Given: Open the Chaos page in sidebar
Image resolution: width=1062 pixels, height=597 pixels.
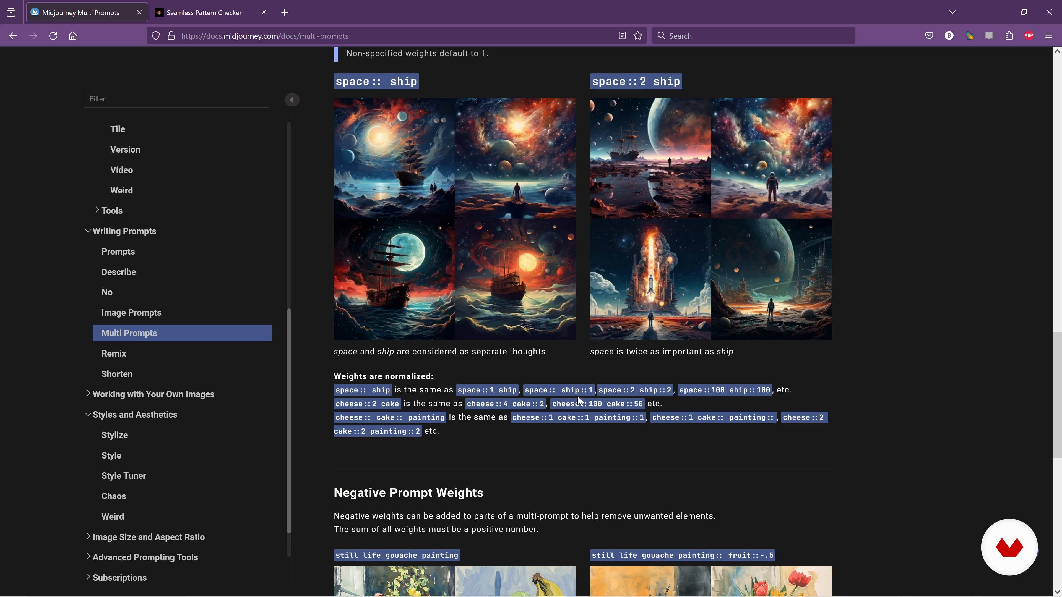Looking at the screenshot, I should pos(114,496).
